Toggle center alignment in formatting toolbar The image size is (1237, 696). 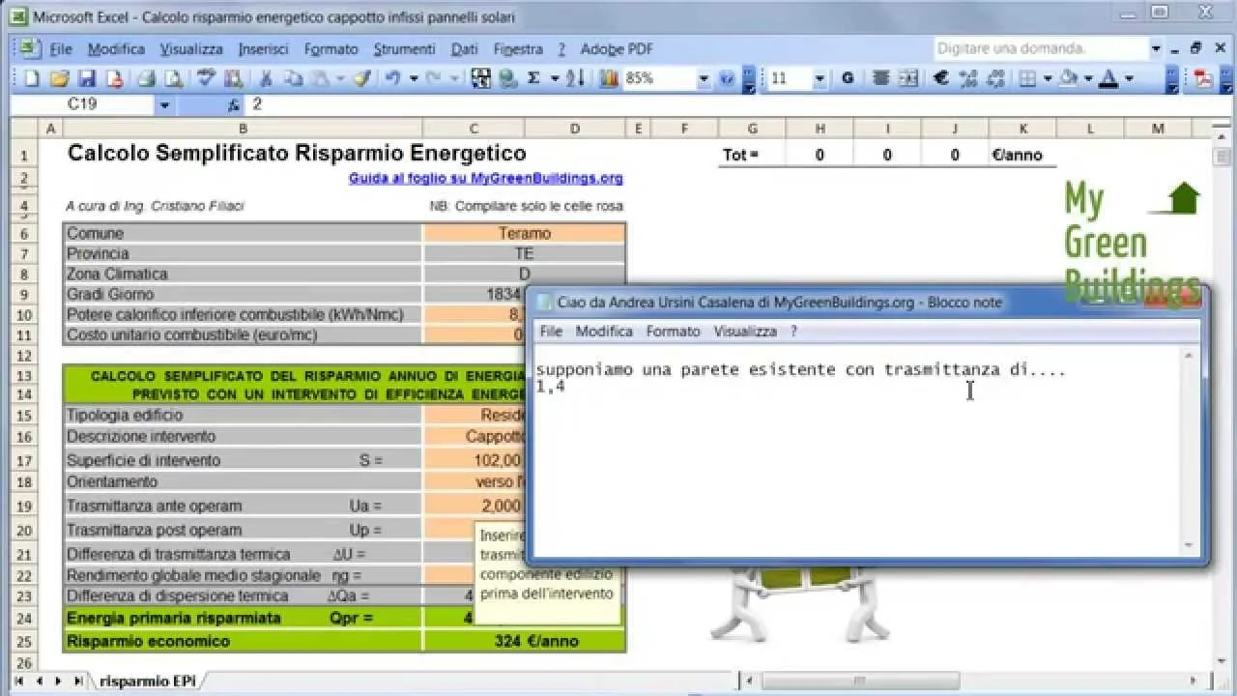tap(880, 79)
